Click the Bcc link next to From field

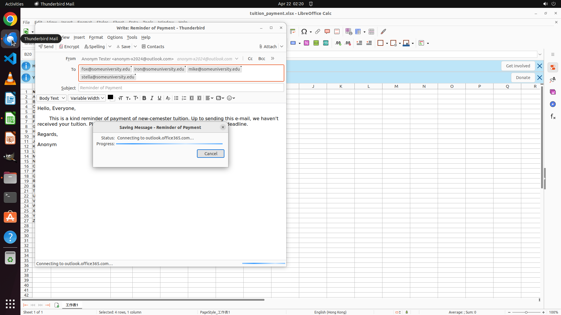[262, 59]
